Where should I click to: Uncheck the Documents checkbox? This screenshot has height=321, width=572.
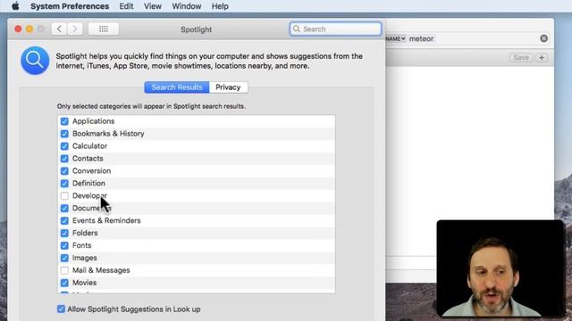coord(64,208)
